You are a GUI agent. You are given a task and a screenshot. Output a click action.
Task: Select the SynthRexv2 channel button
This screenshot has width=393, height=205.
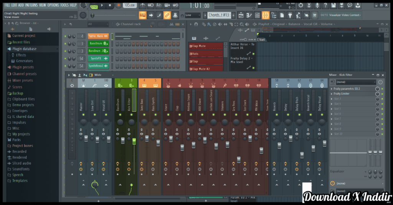[x=98, y=66]
